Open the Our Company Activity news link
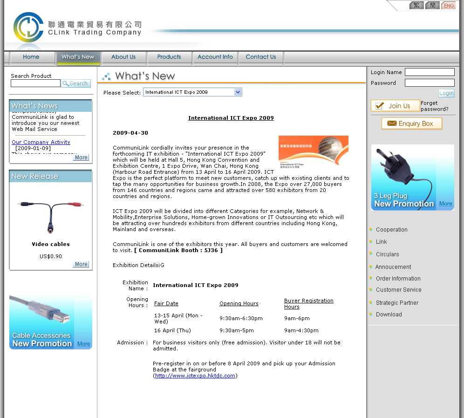The width and height of the screenshot is (464, 418). [x=41, y=142]
